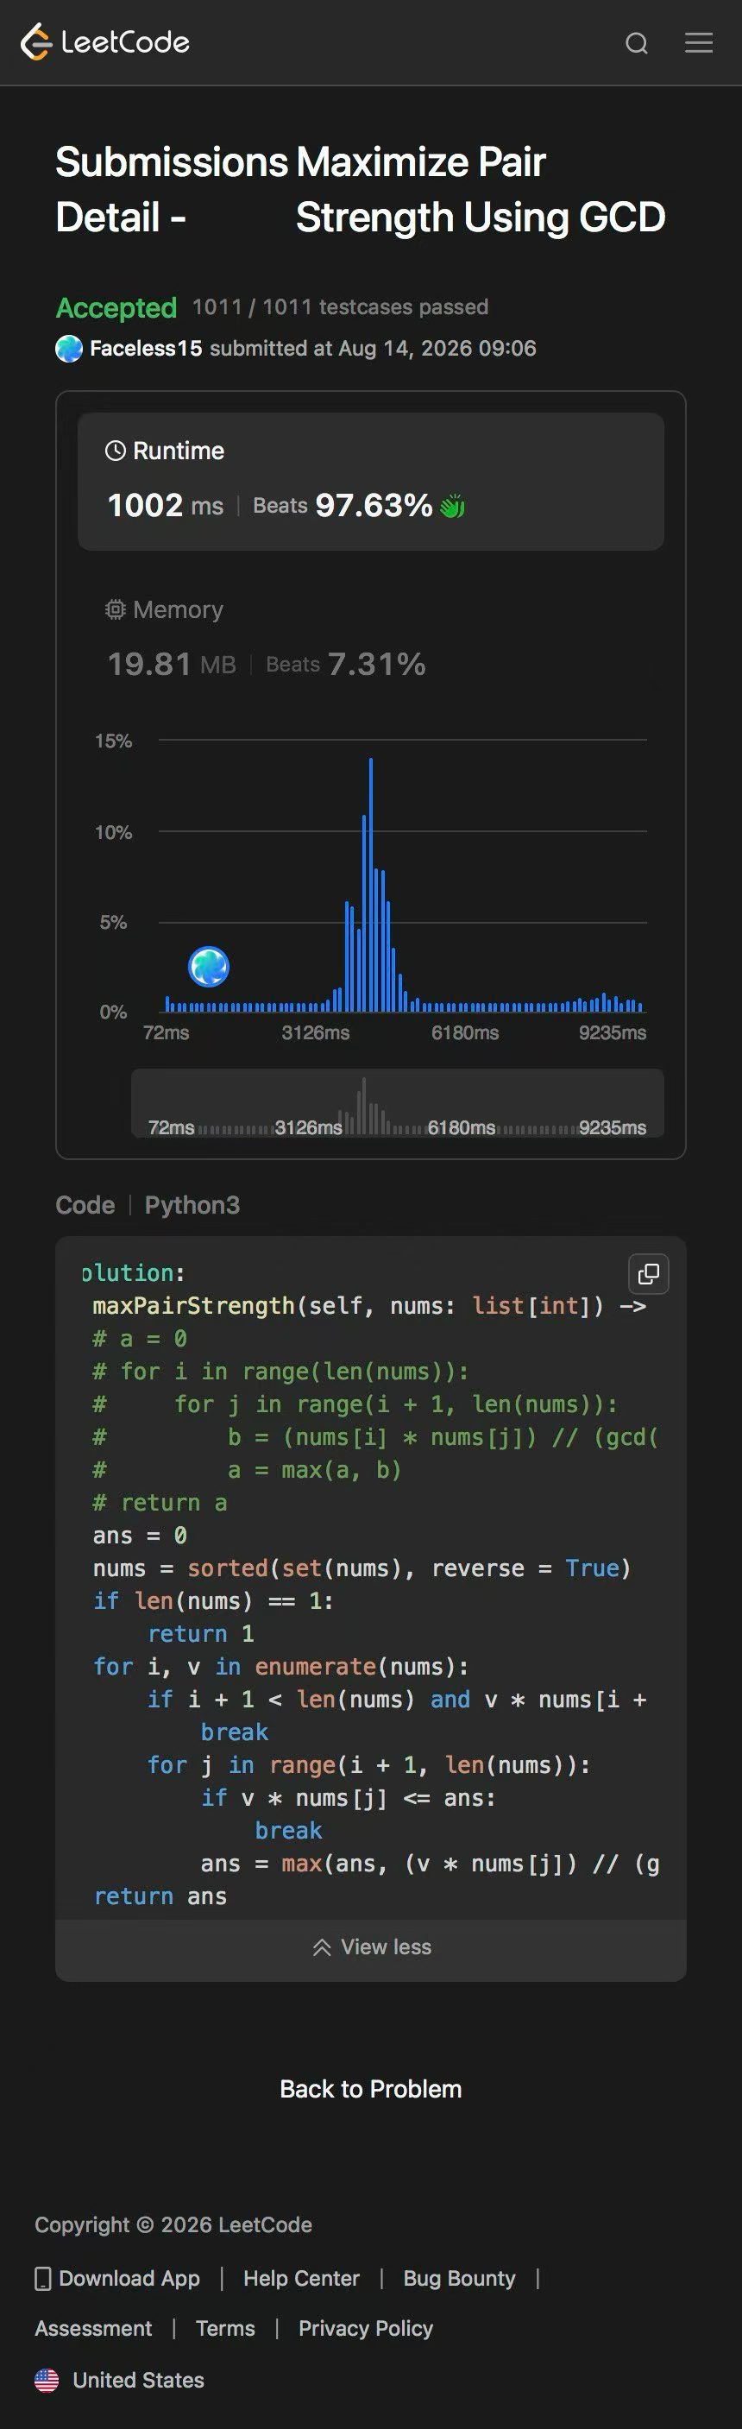742x2429 pixels.
Task: Open Faceless15 avatar next to username
Action: coord(69,349)
